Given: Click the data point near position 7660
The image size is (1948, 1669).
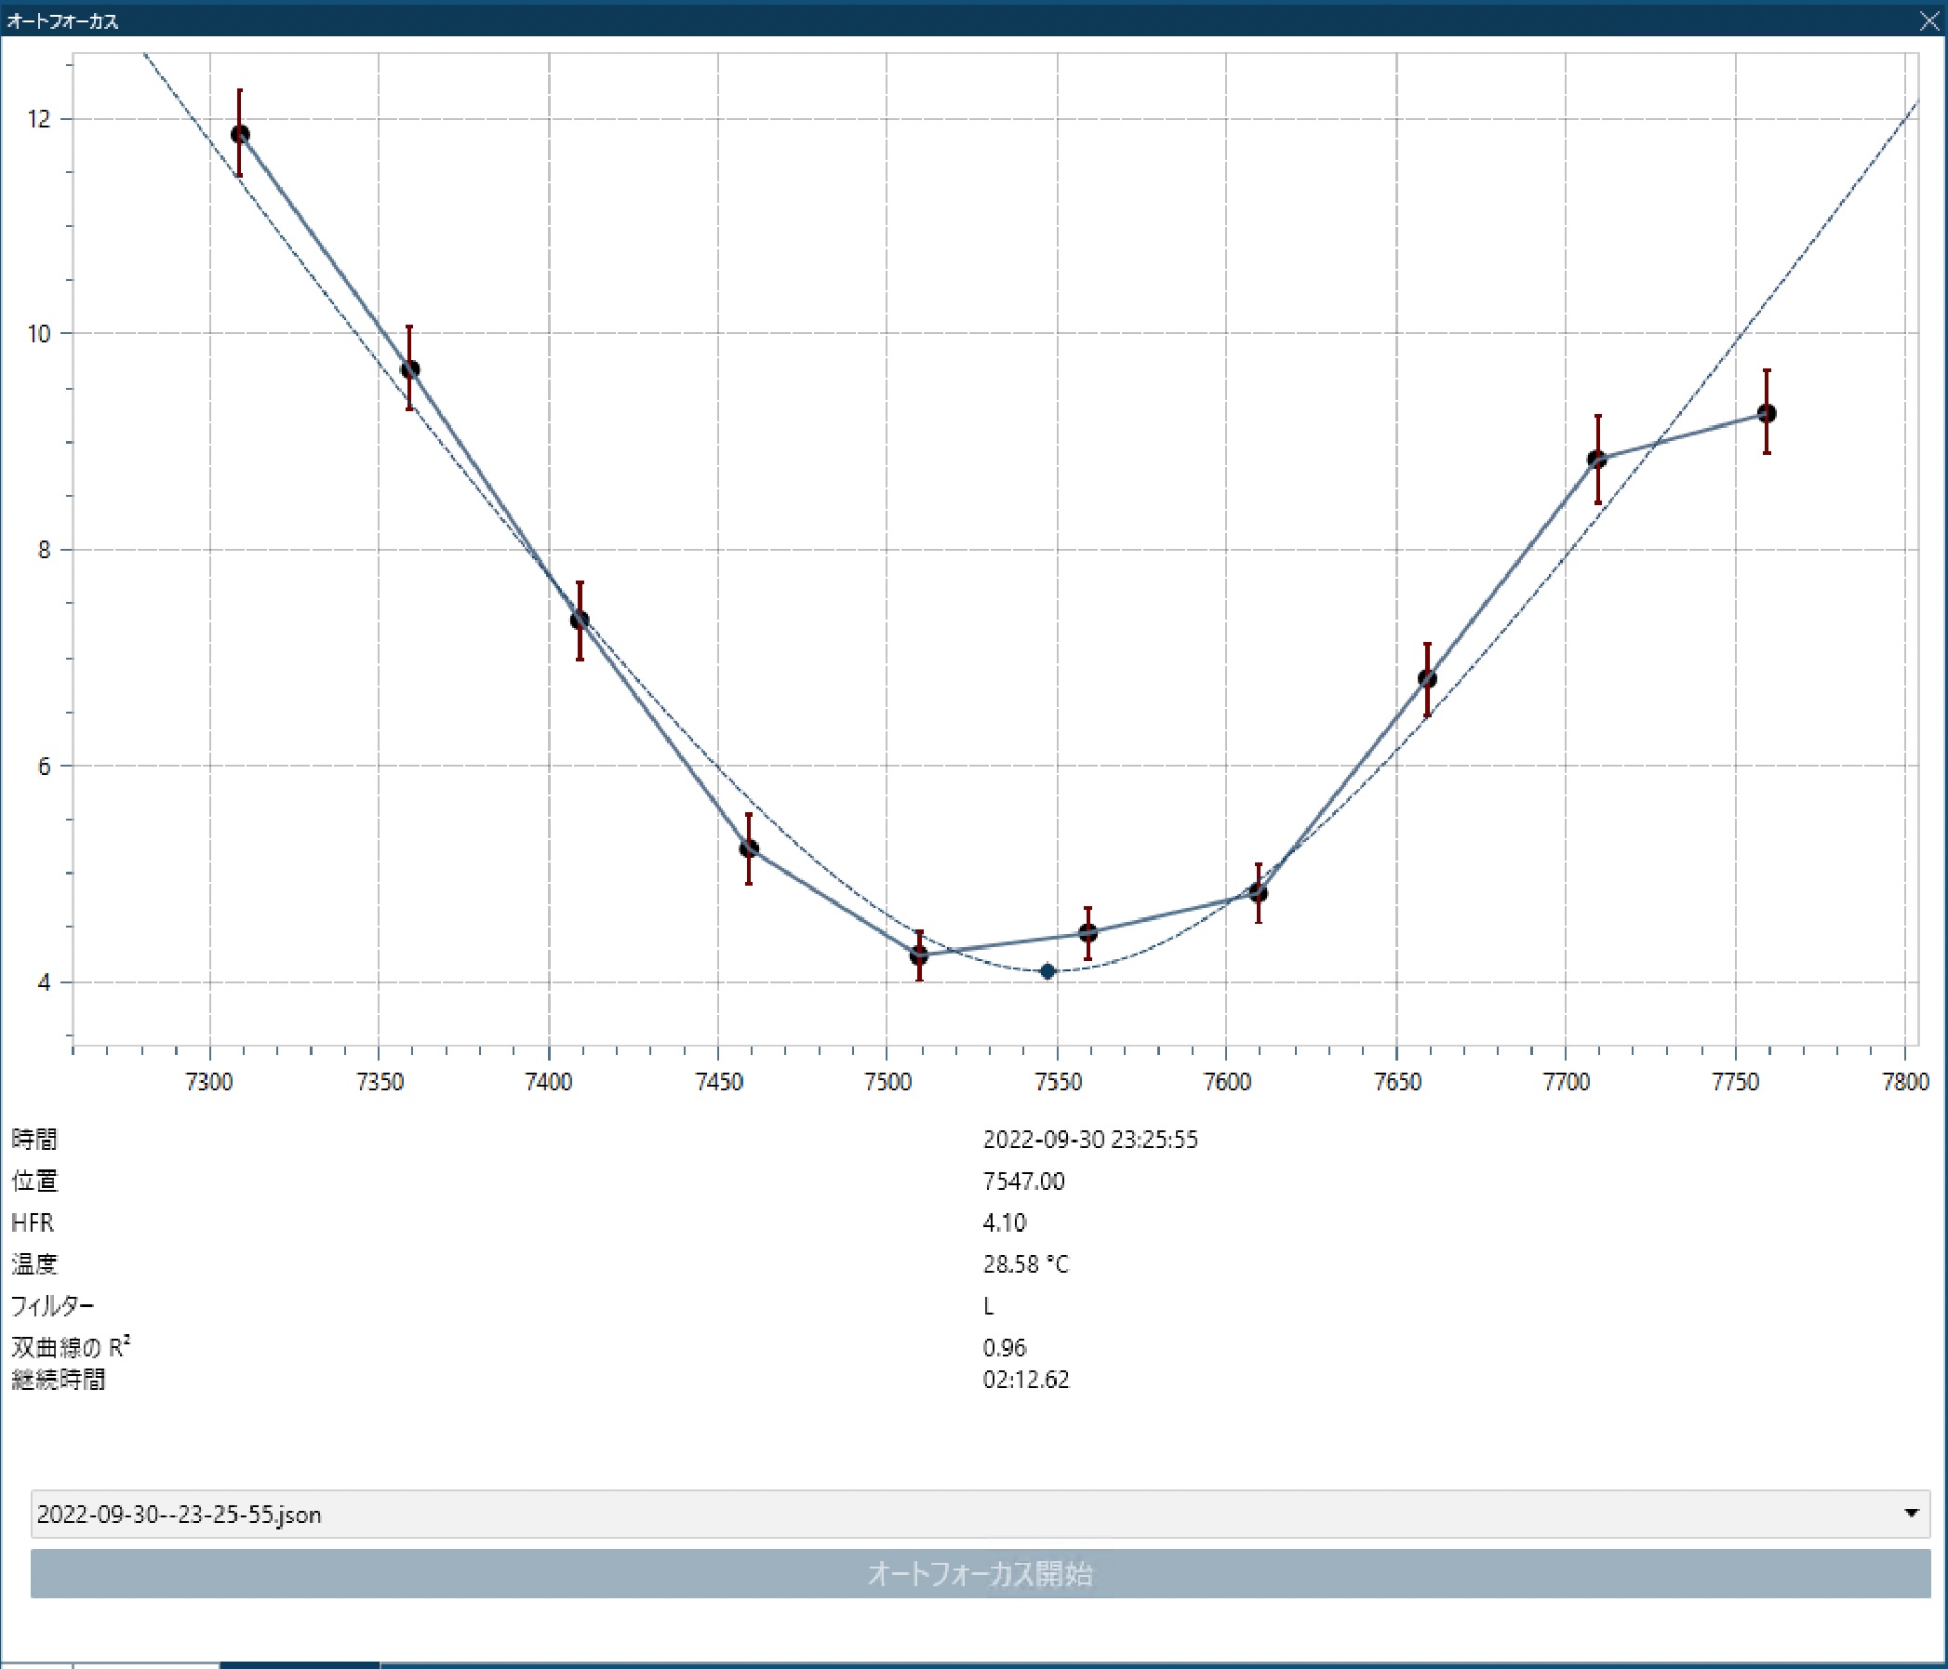Looking at the screenshot, I should [x=1427, y=679].
